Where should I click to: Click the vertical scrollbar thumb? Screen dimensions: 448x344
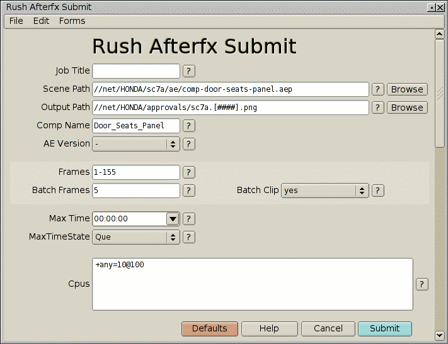[x=439, y=94]
